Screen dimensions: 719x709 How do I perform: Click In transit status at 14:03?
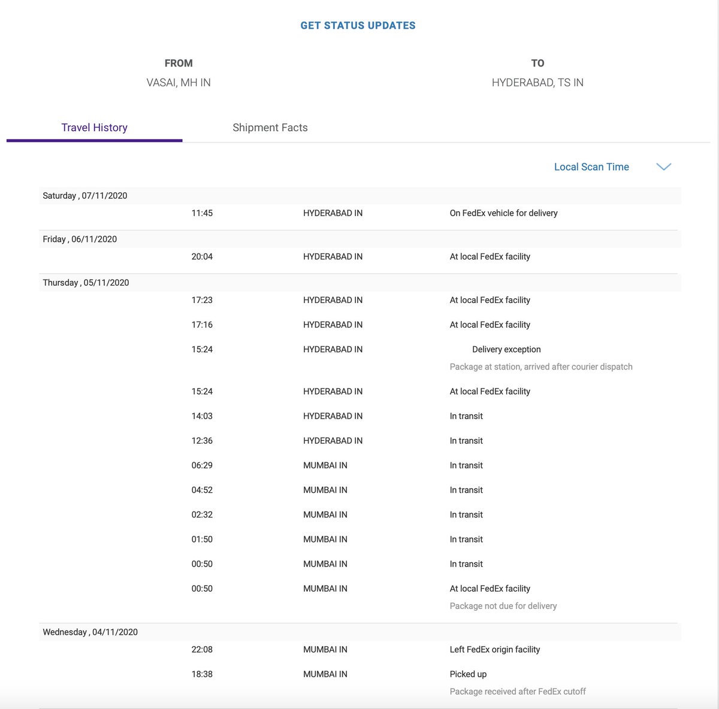point(466,416)
